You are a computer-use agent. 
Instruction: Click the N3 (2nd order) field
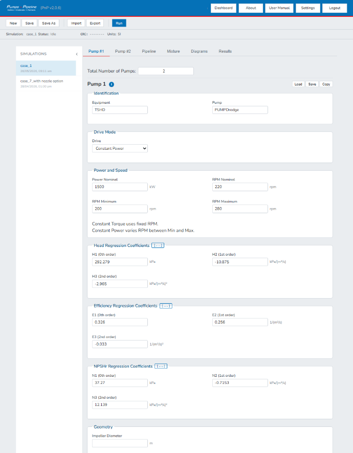(x=120, y=405)
